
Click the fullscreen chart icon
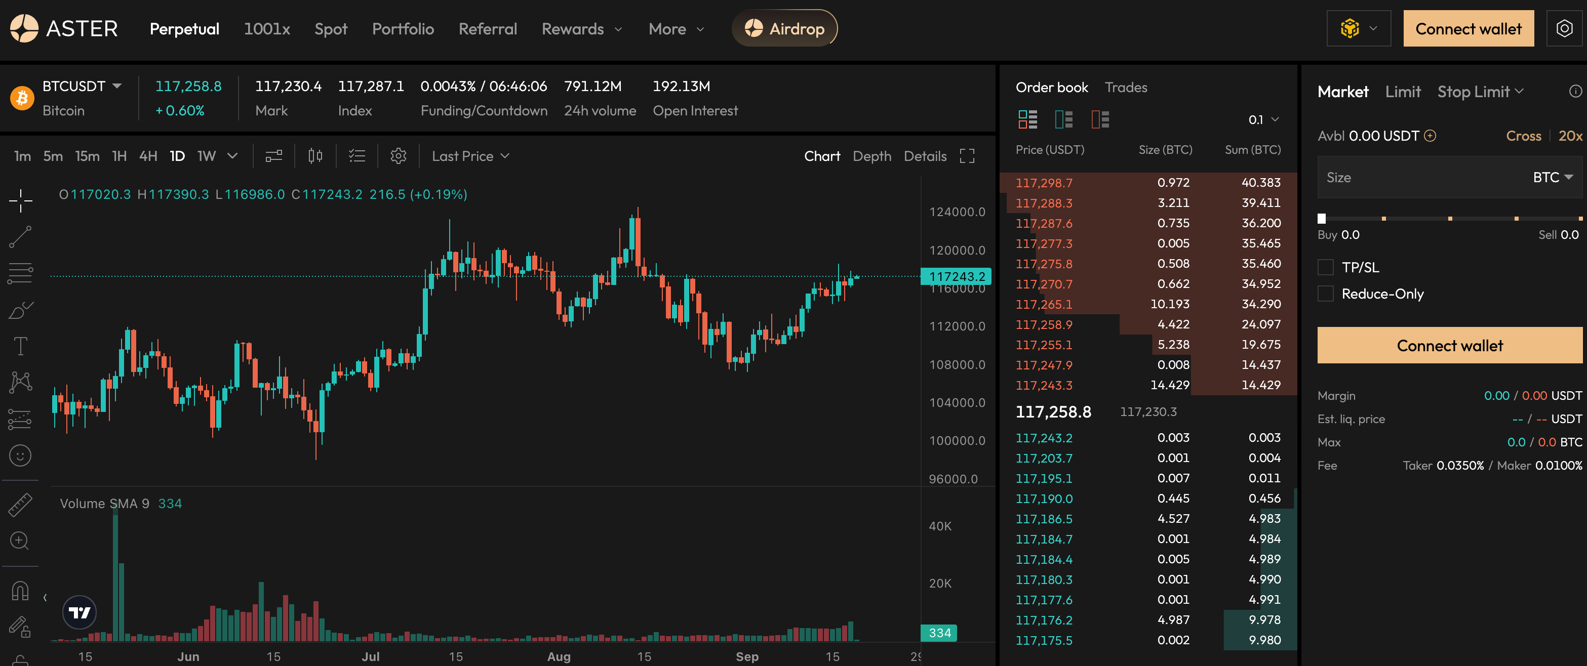[x=967, y=156]
